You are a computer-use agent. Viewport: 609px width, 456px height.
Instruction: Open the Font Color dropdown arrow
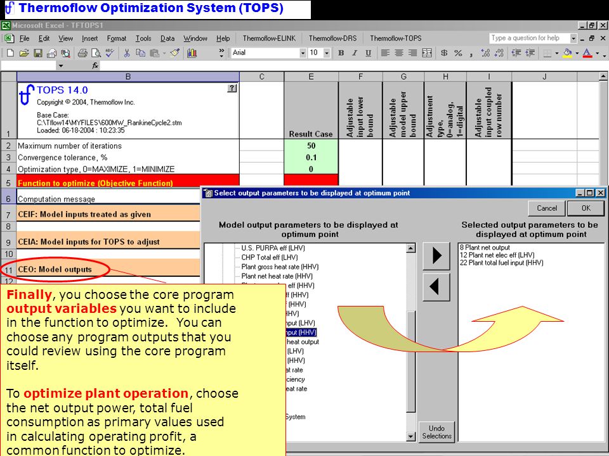tap(597, 53)
